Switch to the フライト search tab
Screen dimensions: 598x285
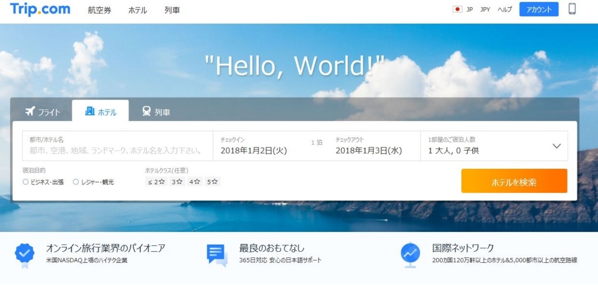coord(42,112)
